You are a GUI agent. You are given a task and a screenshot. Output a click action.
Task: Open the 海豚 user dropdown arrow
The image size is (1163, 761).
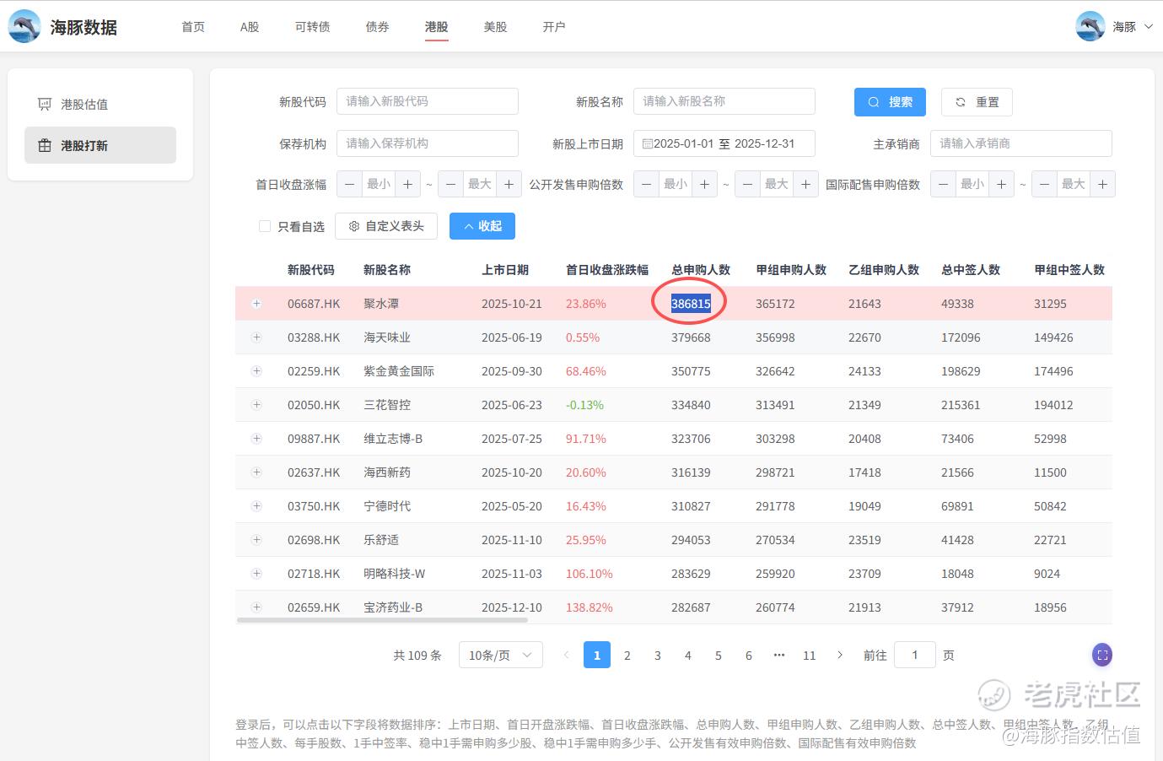1149,27
